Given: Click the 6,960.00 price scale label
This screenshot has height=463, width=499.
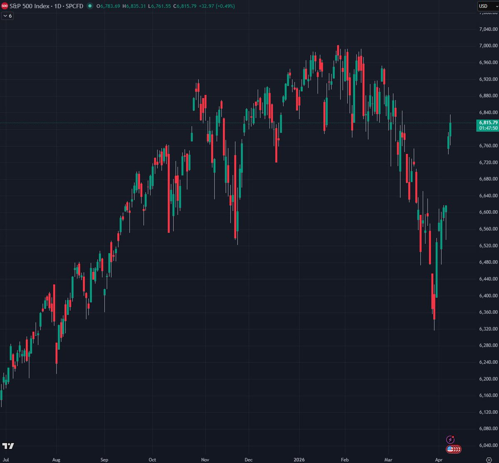Looking at the screenshot, I should point(488,62).
